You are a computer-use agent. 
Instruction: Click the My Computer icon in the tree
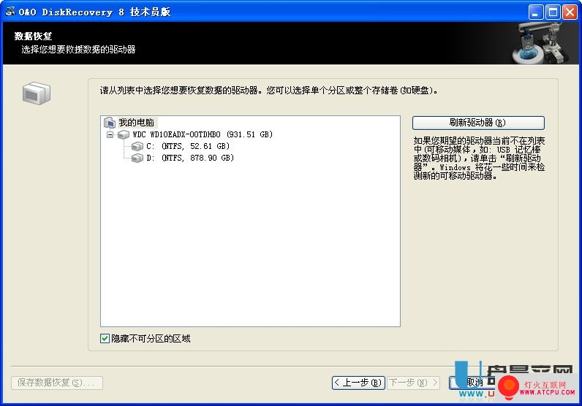pyautogui.click(x=110, y=123)
